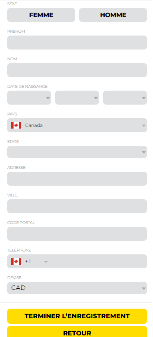Click the Devise dropdown arrow icon
This screenshot has height=337, width=153.
tap(144, 288)
